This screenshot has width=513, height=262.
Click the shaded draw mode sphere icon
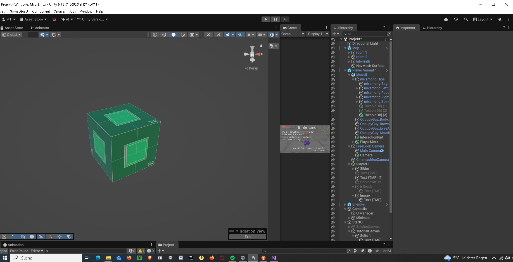[x=174, y=35]
